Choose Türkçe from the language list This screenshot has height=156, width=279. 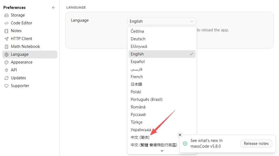point(162,122)
